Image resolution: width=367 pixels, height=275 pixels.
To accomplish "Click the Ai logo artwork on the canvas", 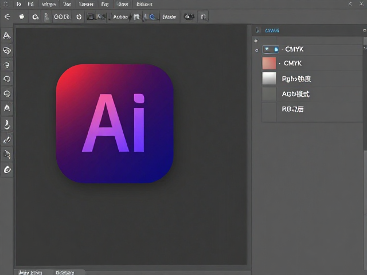I will pyautogui.click(x=115, y=124).
